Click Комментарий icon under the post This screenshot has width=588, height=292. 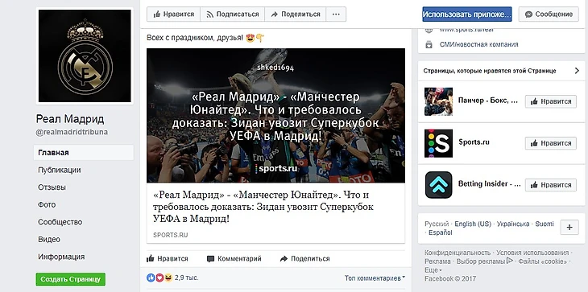coord(211,259)
